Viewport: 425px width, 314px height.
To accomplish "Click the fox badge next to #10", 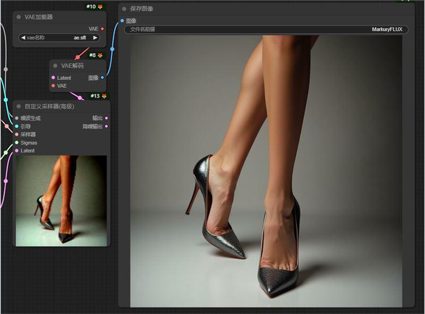I will coord(100,6).
